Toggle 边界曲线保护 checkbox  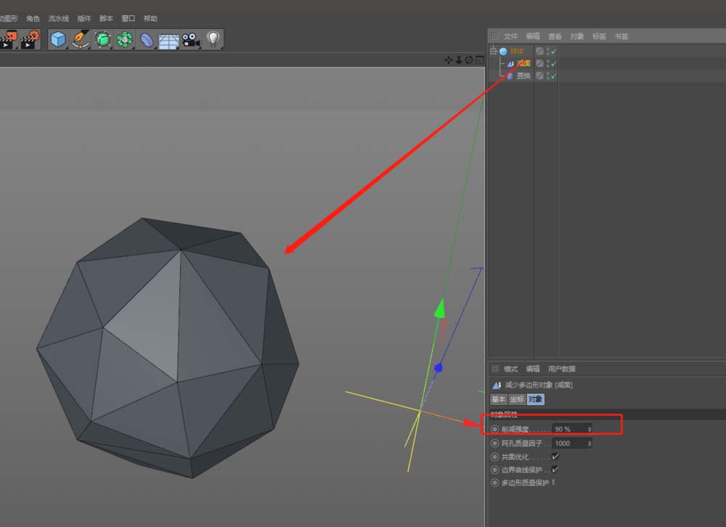tap(555, 470)
